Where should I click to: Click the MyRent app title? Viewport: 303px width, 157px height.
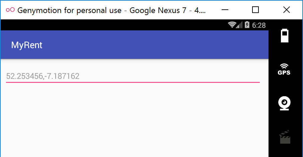[x=27, y=45]
